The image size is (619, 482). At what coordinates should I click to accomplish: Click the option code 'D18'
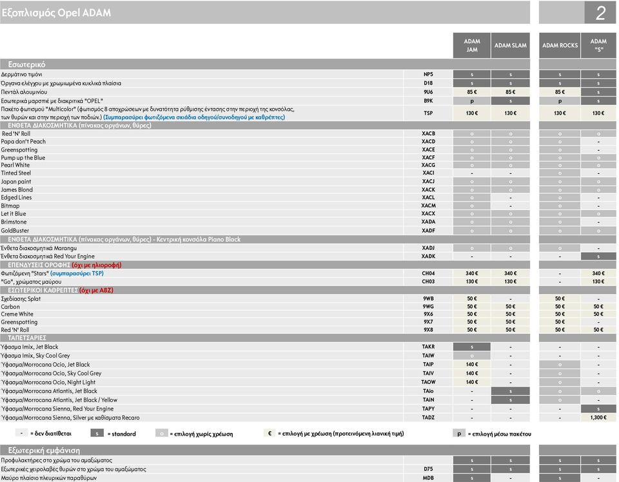pos(428,83)
